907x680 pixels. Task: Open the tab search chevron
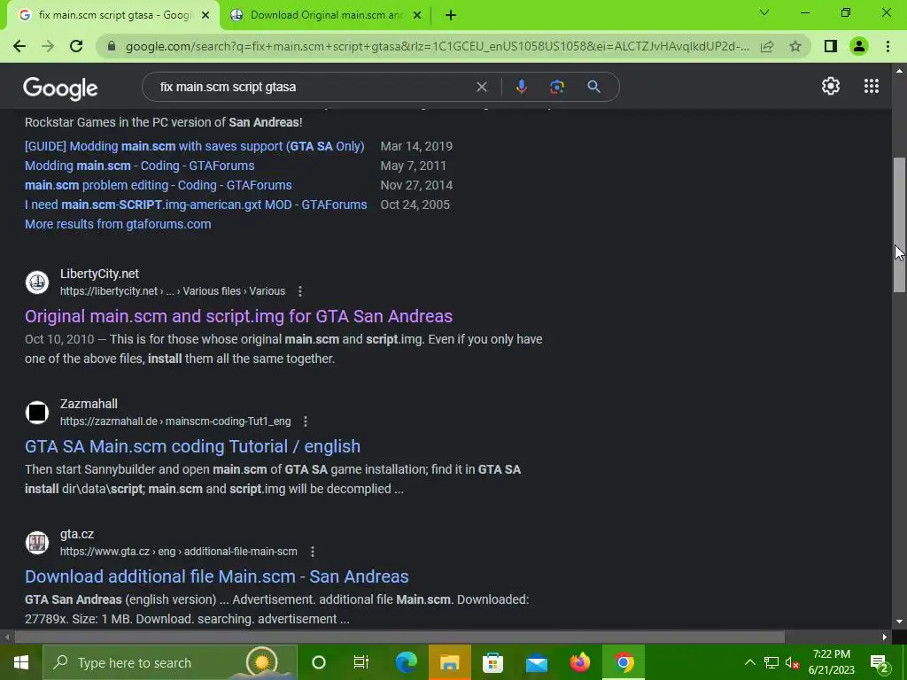[764, 12]
